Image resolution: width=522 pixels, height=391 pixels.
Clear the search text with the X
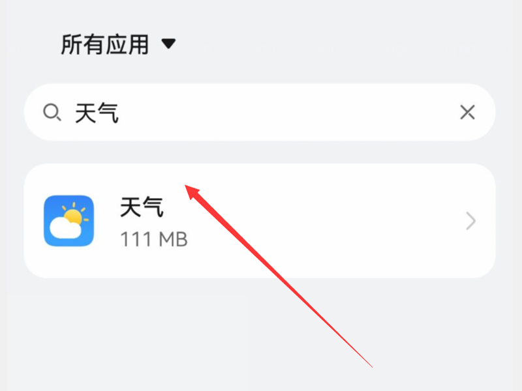click(467, 112)
